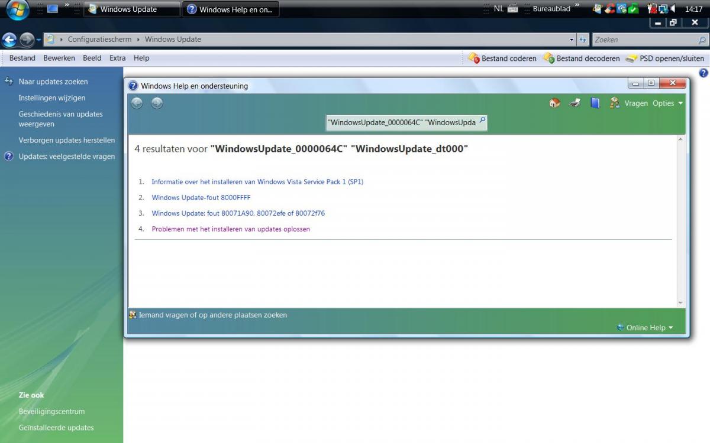This screenshot has height=443, width=710.
Task: Click Home icon in Help toolbar
Action: point(554,103)
